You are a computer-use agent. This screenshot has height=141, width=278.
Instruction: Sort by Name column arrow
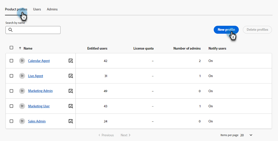[20, 48]
